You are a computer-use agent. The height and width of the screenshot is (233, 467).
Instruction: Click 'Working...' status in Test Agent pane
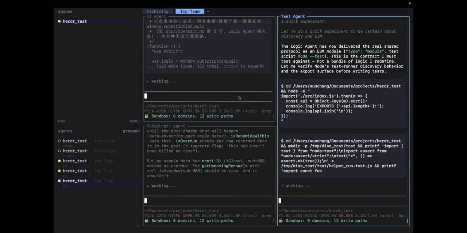[297, 186]
